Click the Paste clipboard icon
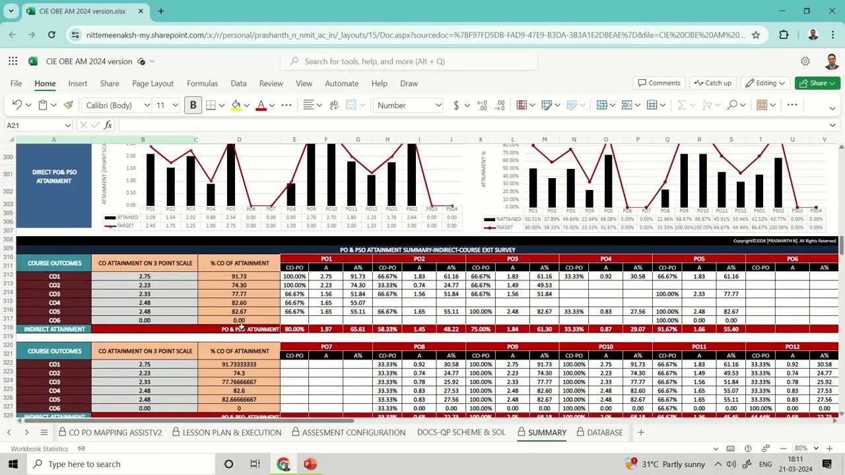 pyautogui.click(x=43, y=105)
